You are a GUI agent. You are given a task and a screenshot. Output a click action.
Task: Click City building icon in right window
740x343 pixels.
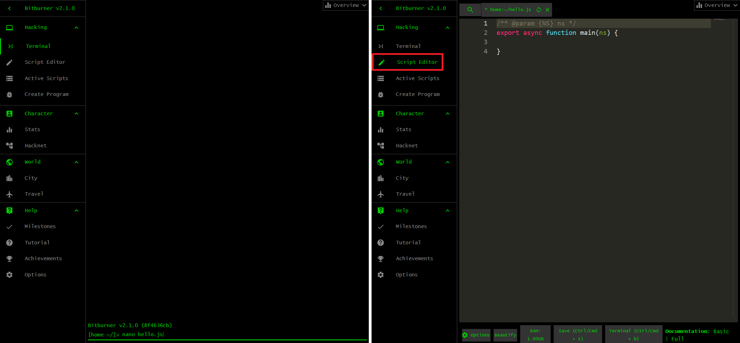(381, 178)
